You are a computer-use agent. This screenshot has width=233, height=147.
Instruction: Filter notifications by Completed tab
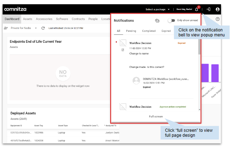coord(149,31)
